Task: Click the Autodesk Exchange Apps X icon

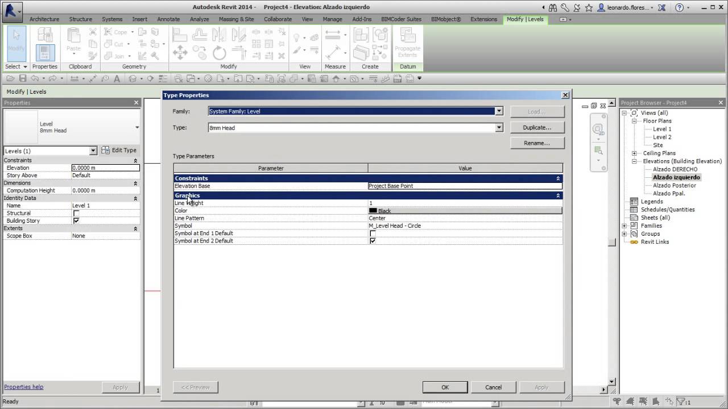Action: point(661,7)
